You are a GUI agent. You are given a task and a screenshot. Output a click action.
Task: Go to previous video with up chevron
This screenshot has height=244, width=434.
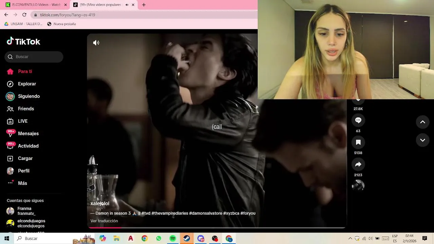pos(422,122)
